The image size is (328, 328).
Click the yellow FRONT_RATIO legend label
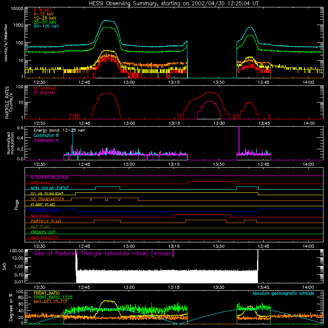[47, 293]
